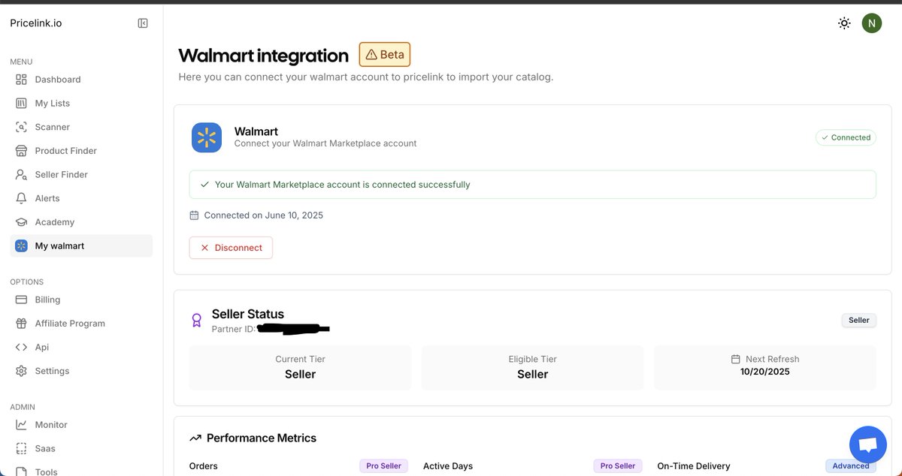Click the Alerts bell icon

point(20,197)
